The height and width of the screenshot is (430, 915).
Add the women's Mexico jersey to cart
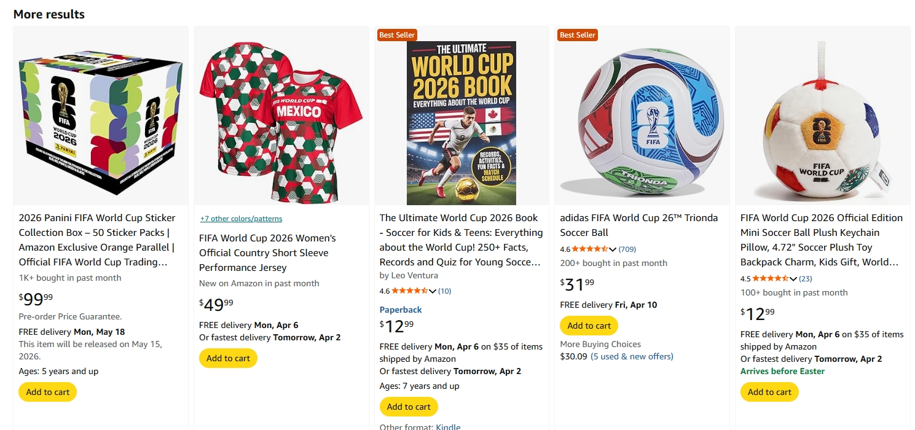[x=228, y=358]
